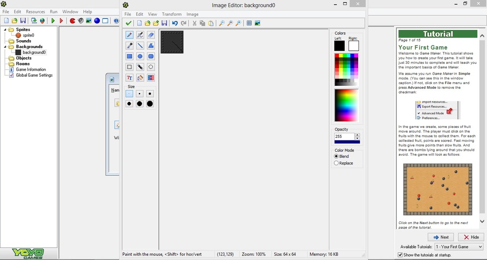Select the eraser tool
The image size is (487, 260).
tap(151, 35)
